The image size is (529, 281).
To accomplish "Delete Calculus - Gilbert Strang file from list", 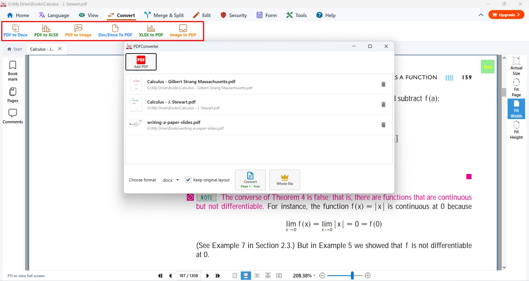I will (383, 84).
